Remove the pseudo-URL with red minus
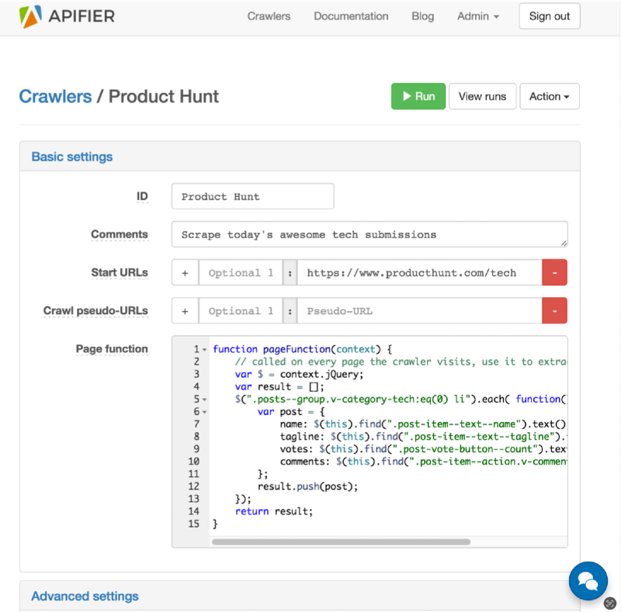621x612 pixels. click(554, 311)
